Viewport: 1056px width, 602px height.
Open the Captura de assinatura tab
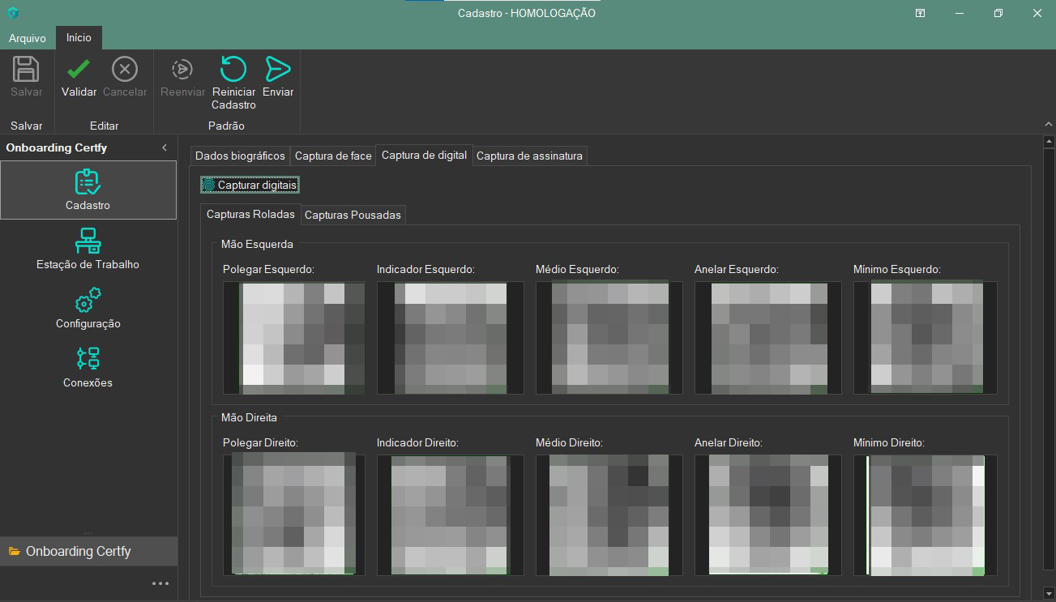529,156
